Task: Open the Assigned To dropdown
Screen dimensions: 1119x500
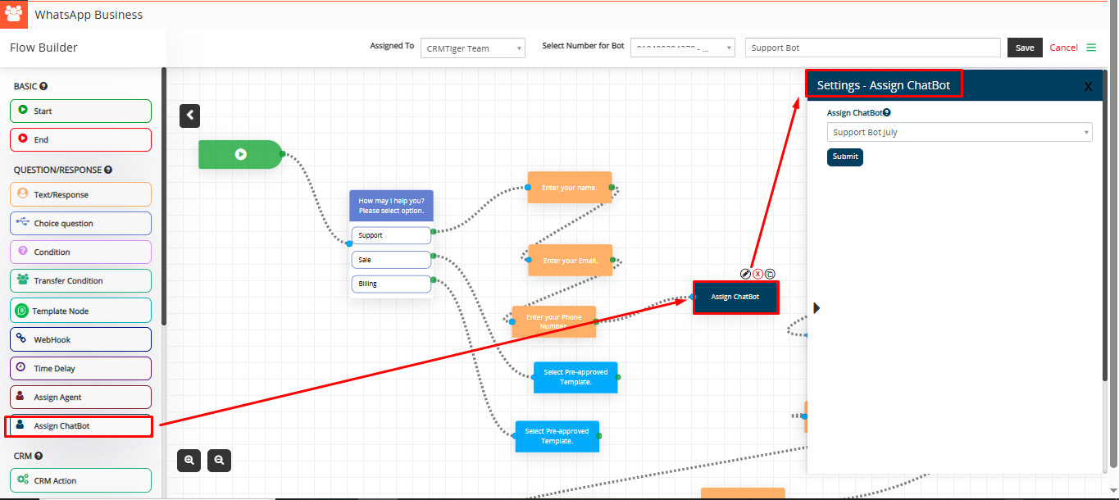Action: pos(473,48)
